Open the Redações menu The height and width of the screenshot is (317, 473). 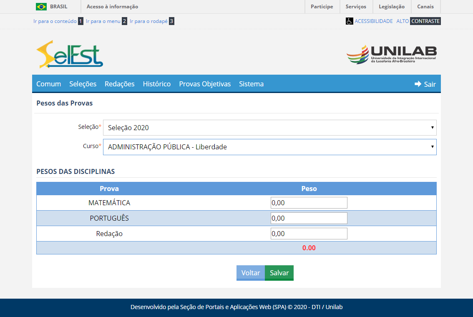(119, 84)
